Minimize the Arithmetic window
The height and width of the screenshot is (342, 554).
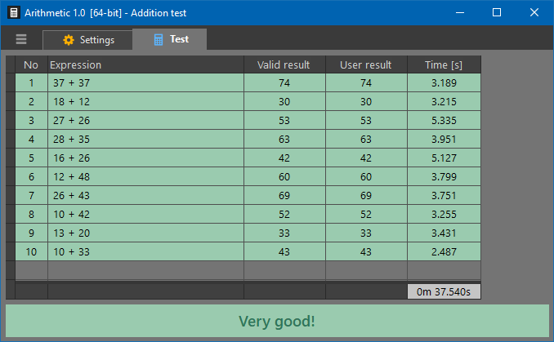460,13
